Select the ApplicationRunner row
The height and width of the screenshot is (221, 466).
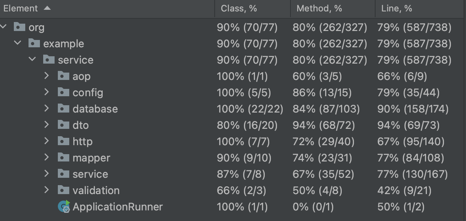pos(117,207)
